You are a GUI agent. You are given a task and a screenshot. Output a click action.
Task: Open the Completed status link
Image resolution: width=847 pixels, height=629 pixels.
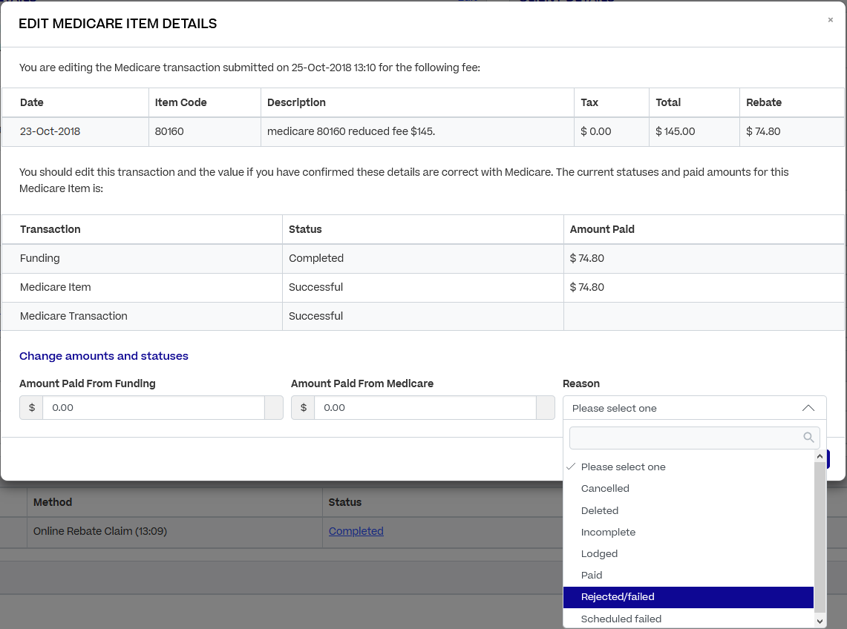click(x=356, y=530)
